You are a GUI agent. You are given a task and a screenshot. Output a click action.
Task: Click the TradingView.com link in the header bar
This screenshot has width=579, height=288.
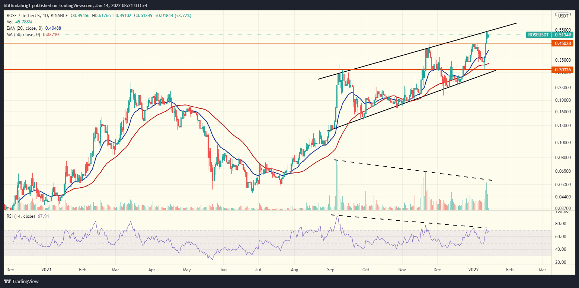point(74,5)
